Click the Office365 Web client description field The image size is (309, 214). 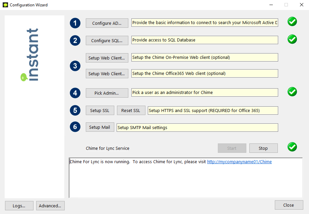pos(205,73)
